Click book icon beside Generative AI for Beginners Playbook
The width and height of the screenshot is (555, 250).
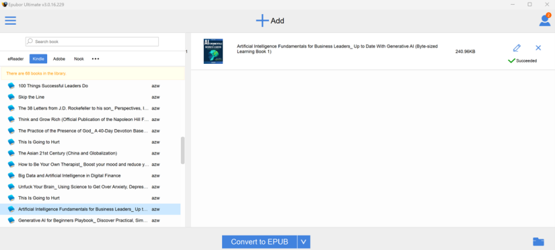(x=11, y=220)
